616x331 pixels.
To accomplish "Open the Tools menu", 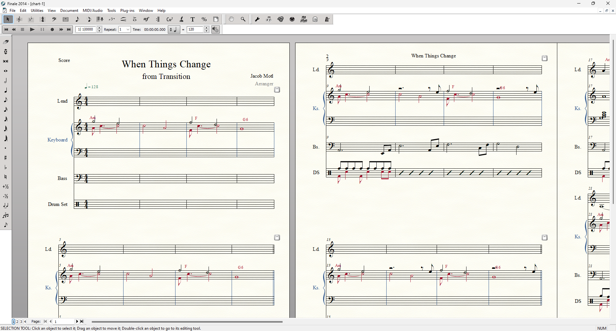I will 111,11.
